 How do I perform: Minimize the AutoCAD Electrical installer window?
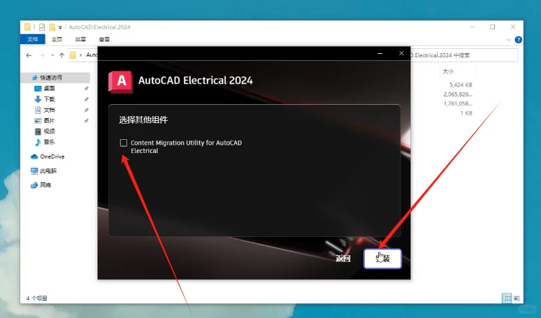[380, 53]
